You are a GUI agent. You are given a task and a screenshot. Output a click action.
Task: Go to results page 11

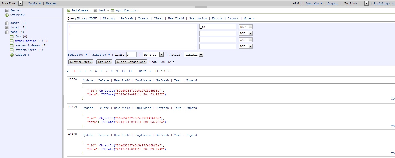click(130, 71)
